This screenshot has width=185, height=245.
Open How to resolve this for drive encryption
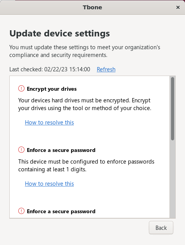(x=49, y=122)
